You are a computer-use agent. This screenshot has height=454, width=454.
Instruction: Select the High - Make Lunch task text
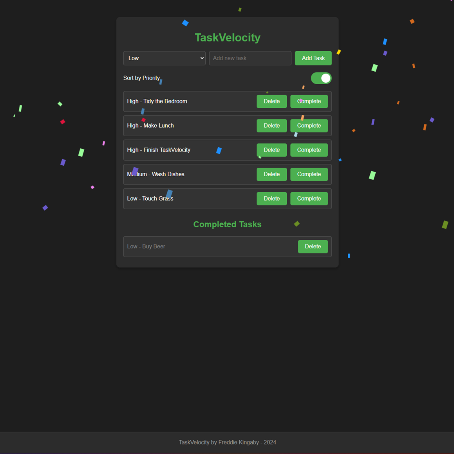(150, 126)
